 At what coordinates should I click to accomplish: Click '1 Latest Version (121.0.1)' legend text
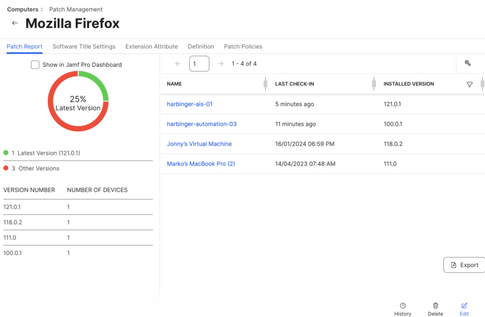(46, 153)
